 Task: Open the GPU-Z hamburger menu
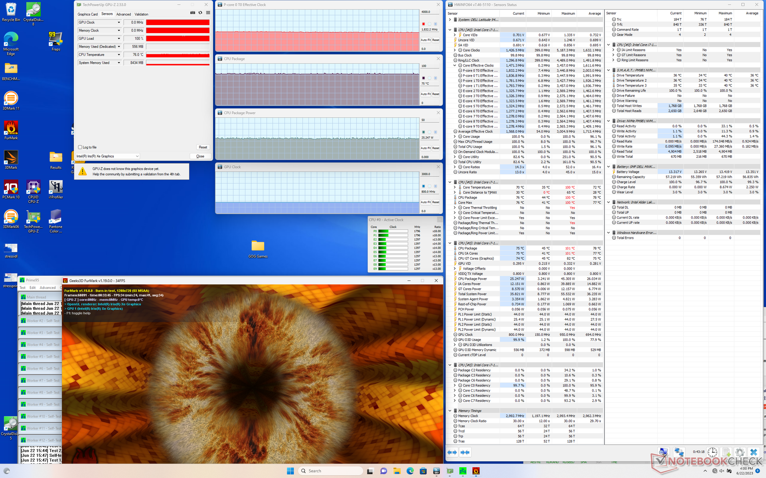[208, 13]
